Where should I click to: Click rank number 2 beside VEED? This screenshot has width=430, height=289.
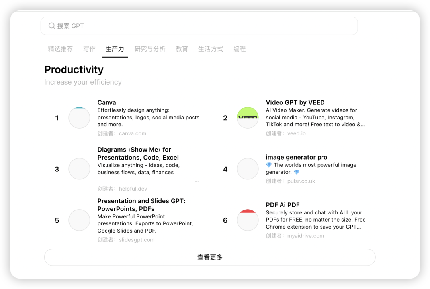pos(225,118)
